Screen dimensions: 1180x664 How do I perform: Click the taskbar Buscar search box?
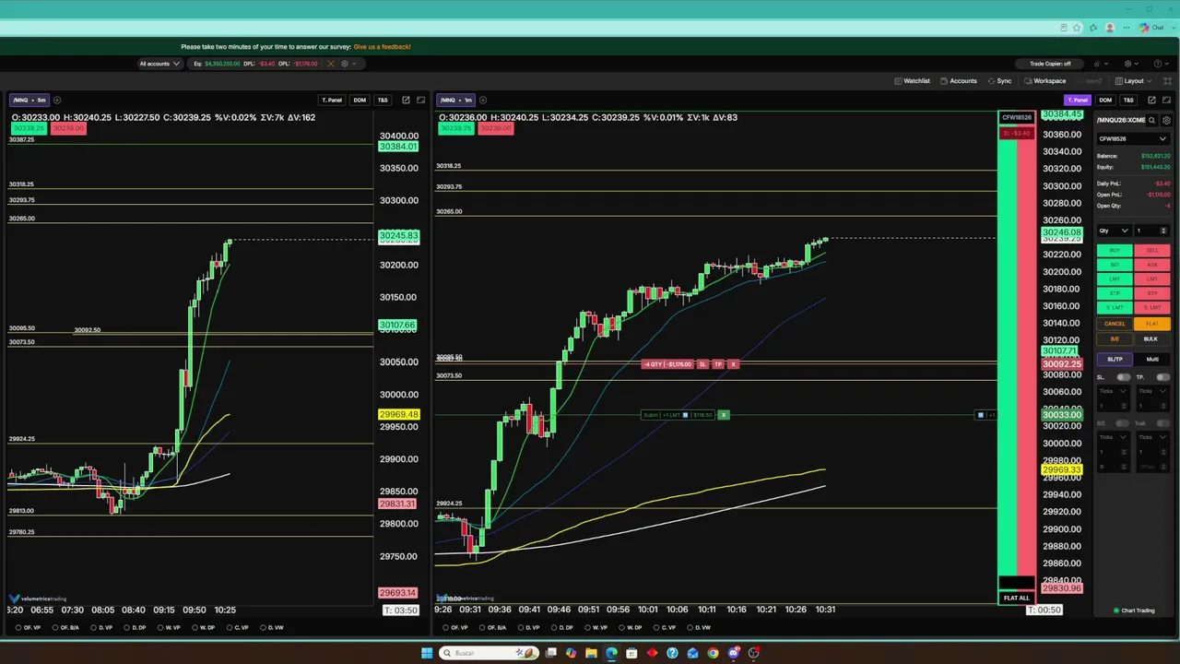pos(489,653)
